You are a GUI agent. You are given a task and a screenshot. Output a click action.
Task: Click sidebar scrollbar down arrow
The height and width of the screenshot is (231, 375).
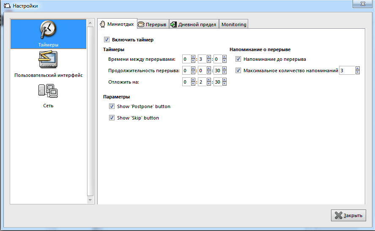click(x=90, y=200)
